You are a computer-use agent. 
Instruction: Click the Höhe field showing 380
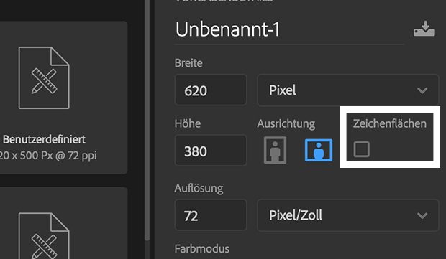(x=211, y=151)
